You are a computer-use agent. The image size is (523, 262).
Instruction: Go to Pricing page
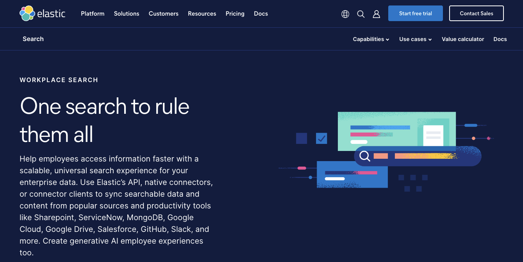pyautogui.click(x=235, y=14)
